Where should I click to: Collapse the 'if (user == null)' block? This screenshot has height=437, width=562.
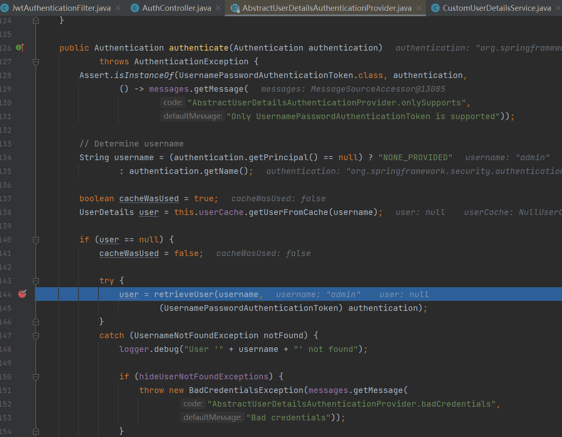[x=36, y=240]
